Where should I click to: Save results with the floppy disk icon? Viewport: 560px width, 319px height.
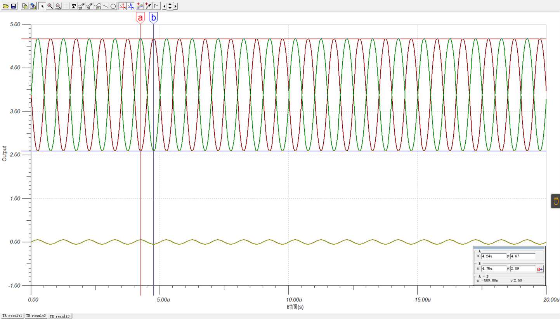(x=14, y=6)
